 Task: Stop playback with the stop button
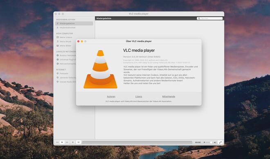click(73, 142)
